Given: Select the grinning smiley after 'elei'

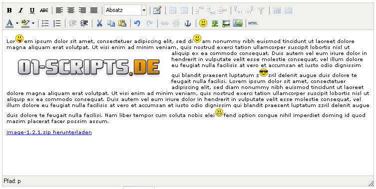Looking at the screenshot, I should (x=219, y=112).
